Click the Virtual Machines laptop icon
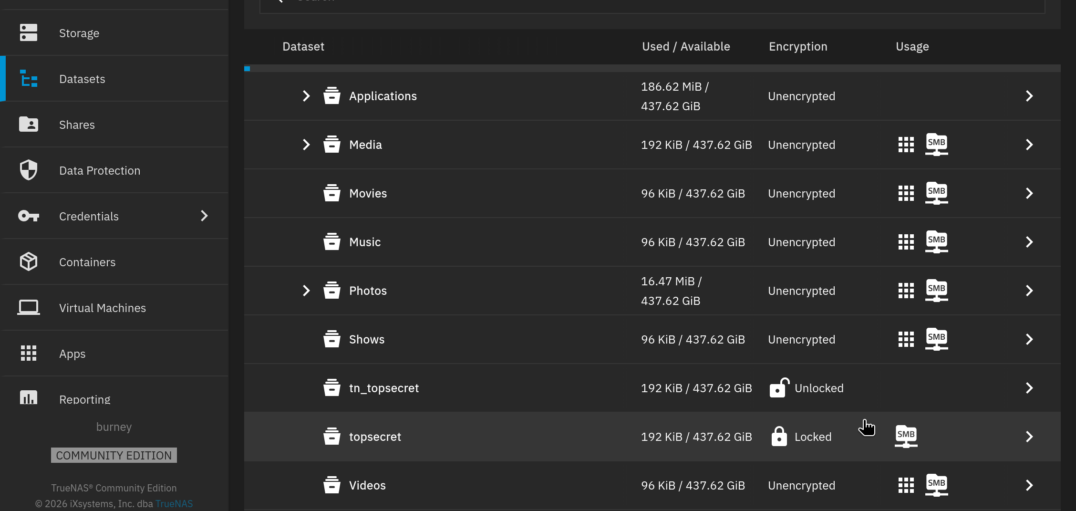 [29, 308]
